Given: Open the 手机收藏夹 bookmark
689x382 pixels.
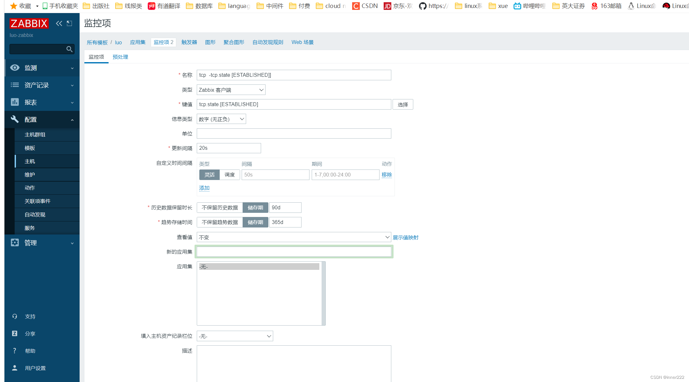Looking at the screenshot, I should 60,6.
